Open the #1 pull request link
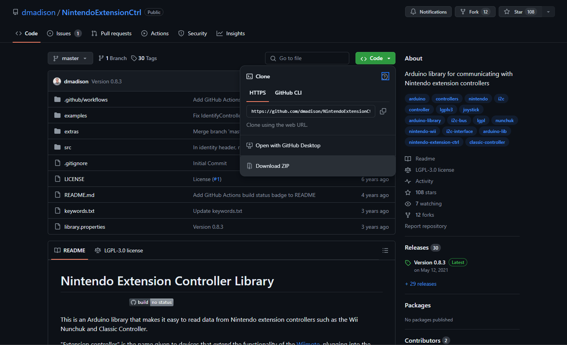 coord(217,179)
